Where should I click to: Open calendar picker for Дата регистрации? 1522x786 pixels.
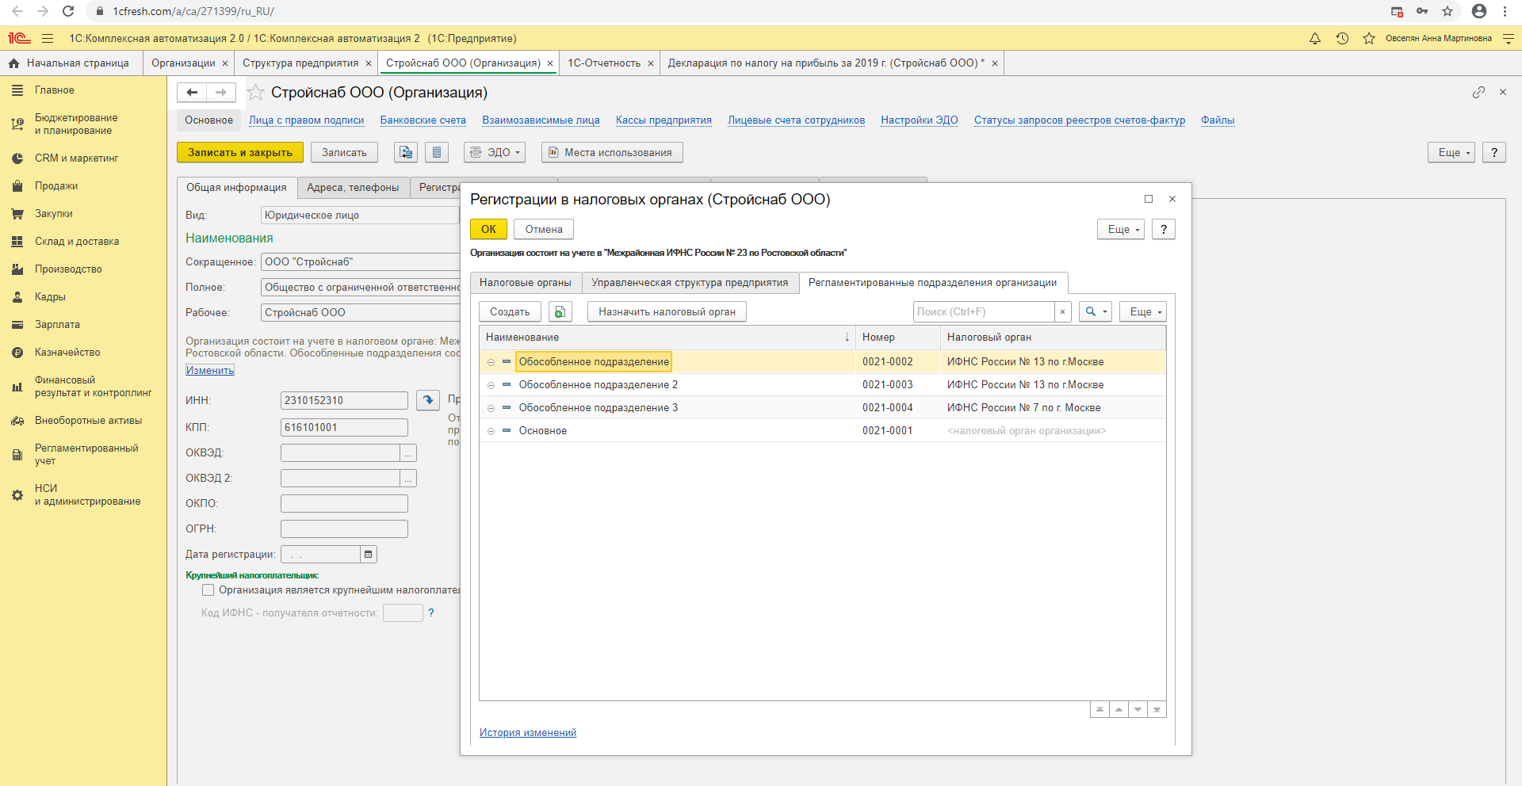point(369,554)
